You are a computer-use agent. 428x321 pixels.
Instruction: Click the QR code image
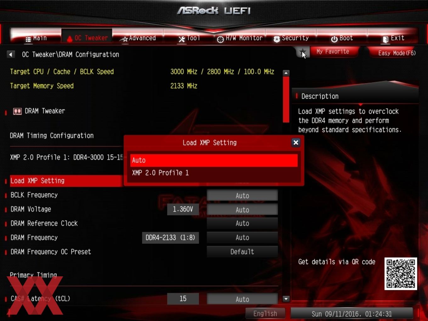pyautogui.click(x=401, y=274)
